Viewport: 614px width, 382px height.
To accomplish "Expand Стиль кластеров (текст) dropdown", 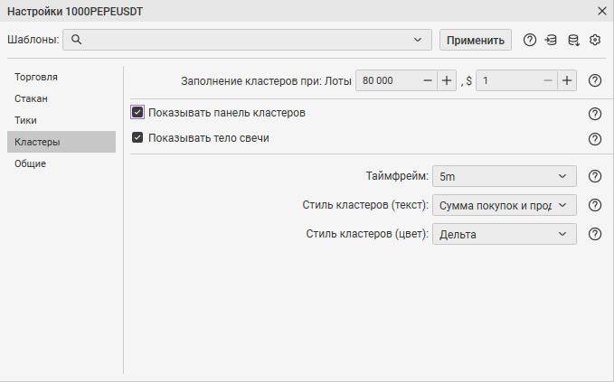I will pyautogui.click(x=504, y=205).
